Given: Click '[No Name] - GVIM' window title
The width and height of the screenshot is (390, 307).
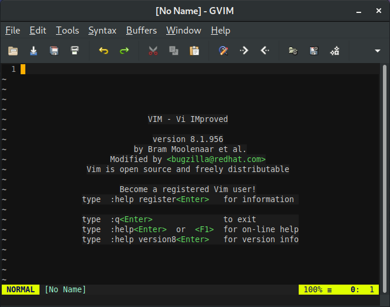Looking at the screenshot, I should (x=195, y=11).
